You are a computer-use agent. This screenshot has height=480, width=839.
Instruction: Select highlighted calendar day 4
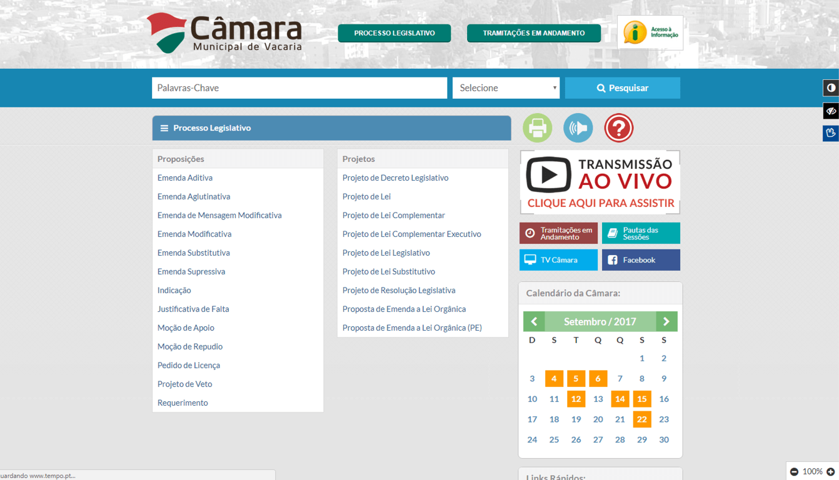[554, 379]
